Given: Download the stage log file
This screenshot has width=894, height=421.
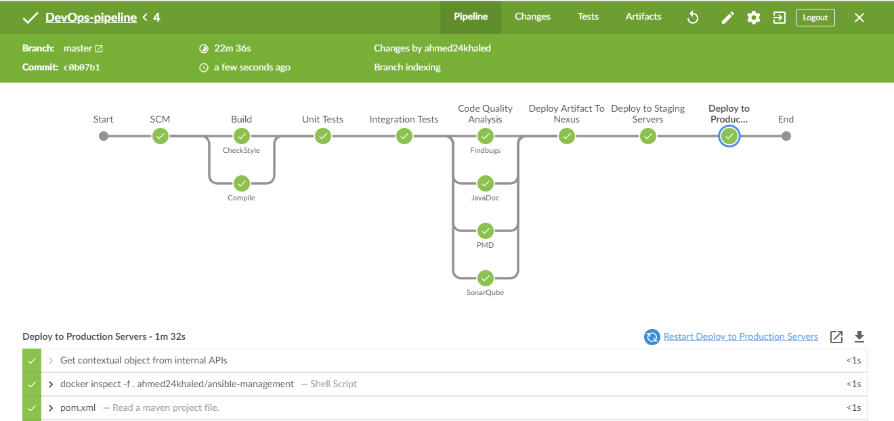Looking at the screenshot, I should 859,336.
